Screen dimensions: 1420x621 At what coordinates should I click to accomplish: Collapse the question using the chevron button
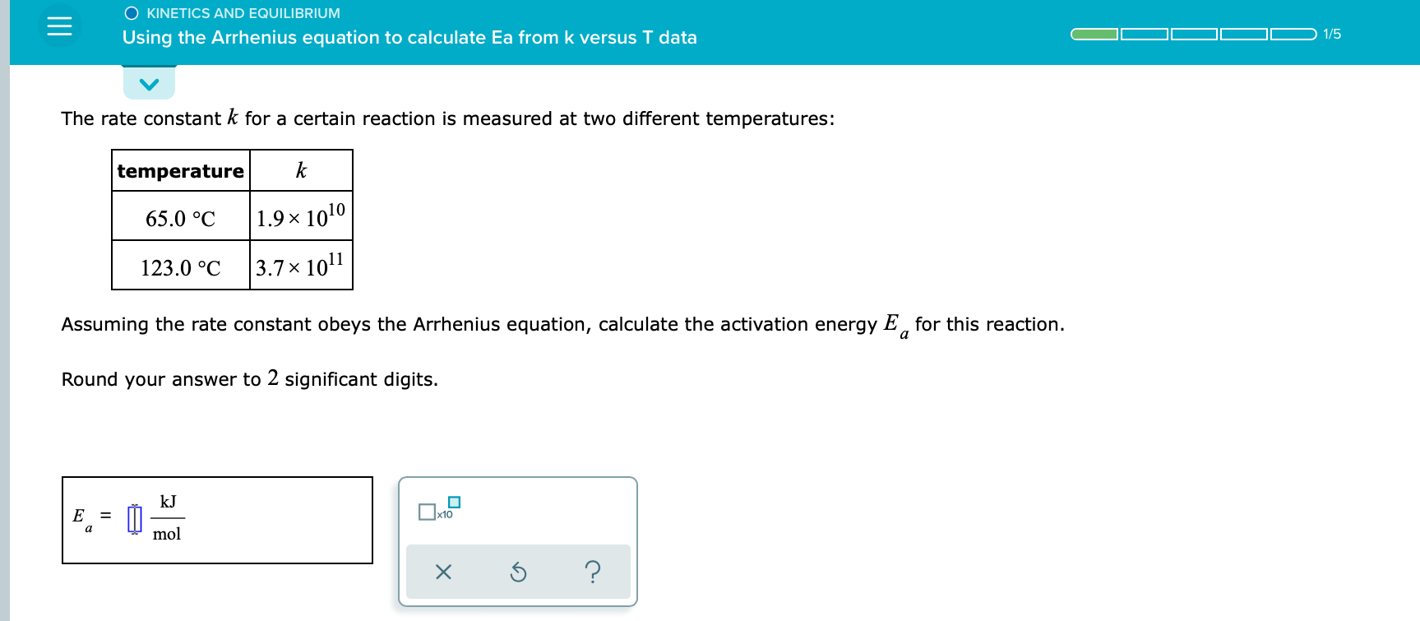point(148,81)
